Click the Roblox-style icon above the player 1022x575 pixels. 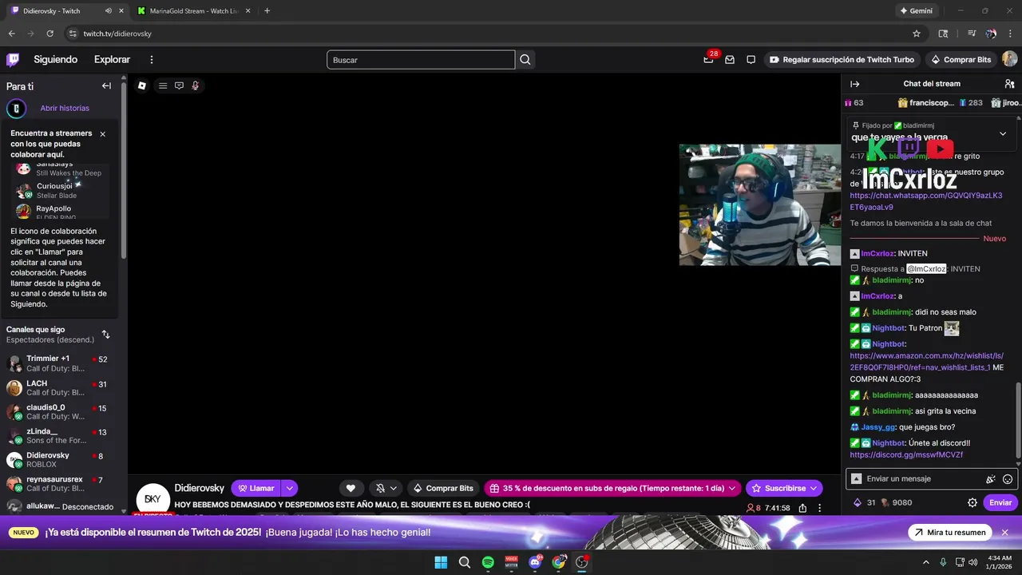[141, 85]
